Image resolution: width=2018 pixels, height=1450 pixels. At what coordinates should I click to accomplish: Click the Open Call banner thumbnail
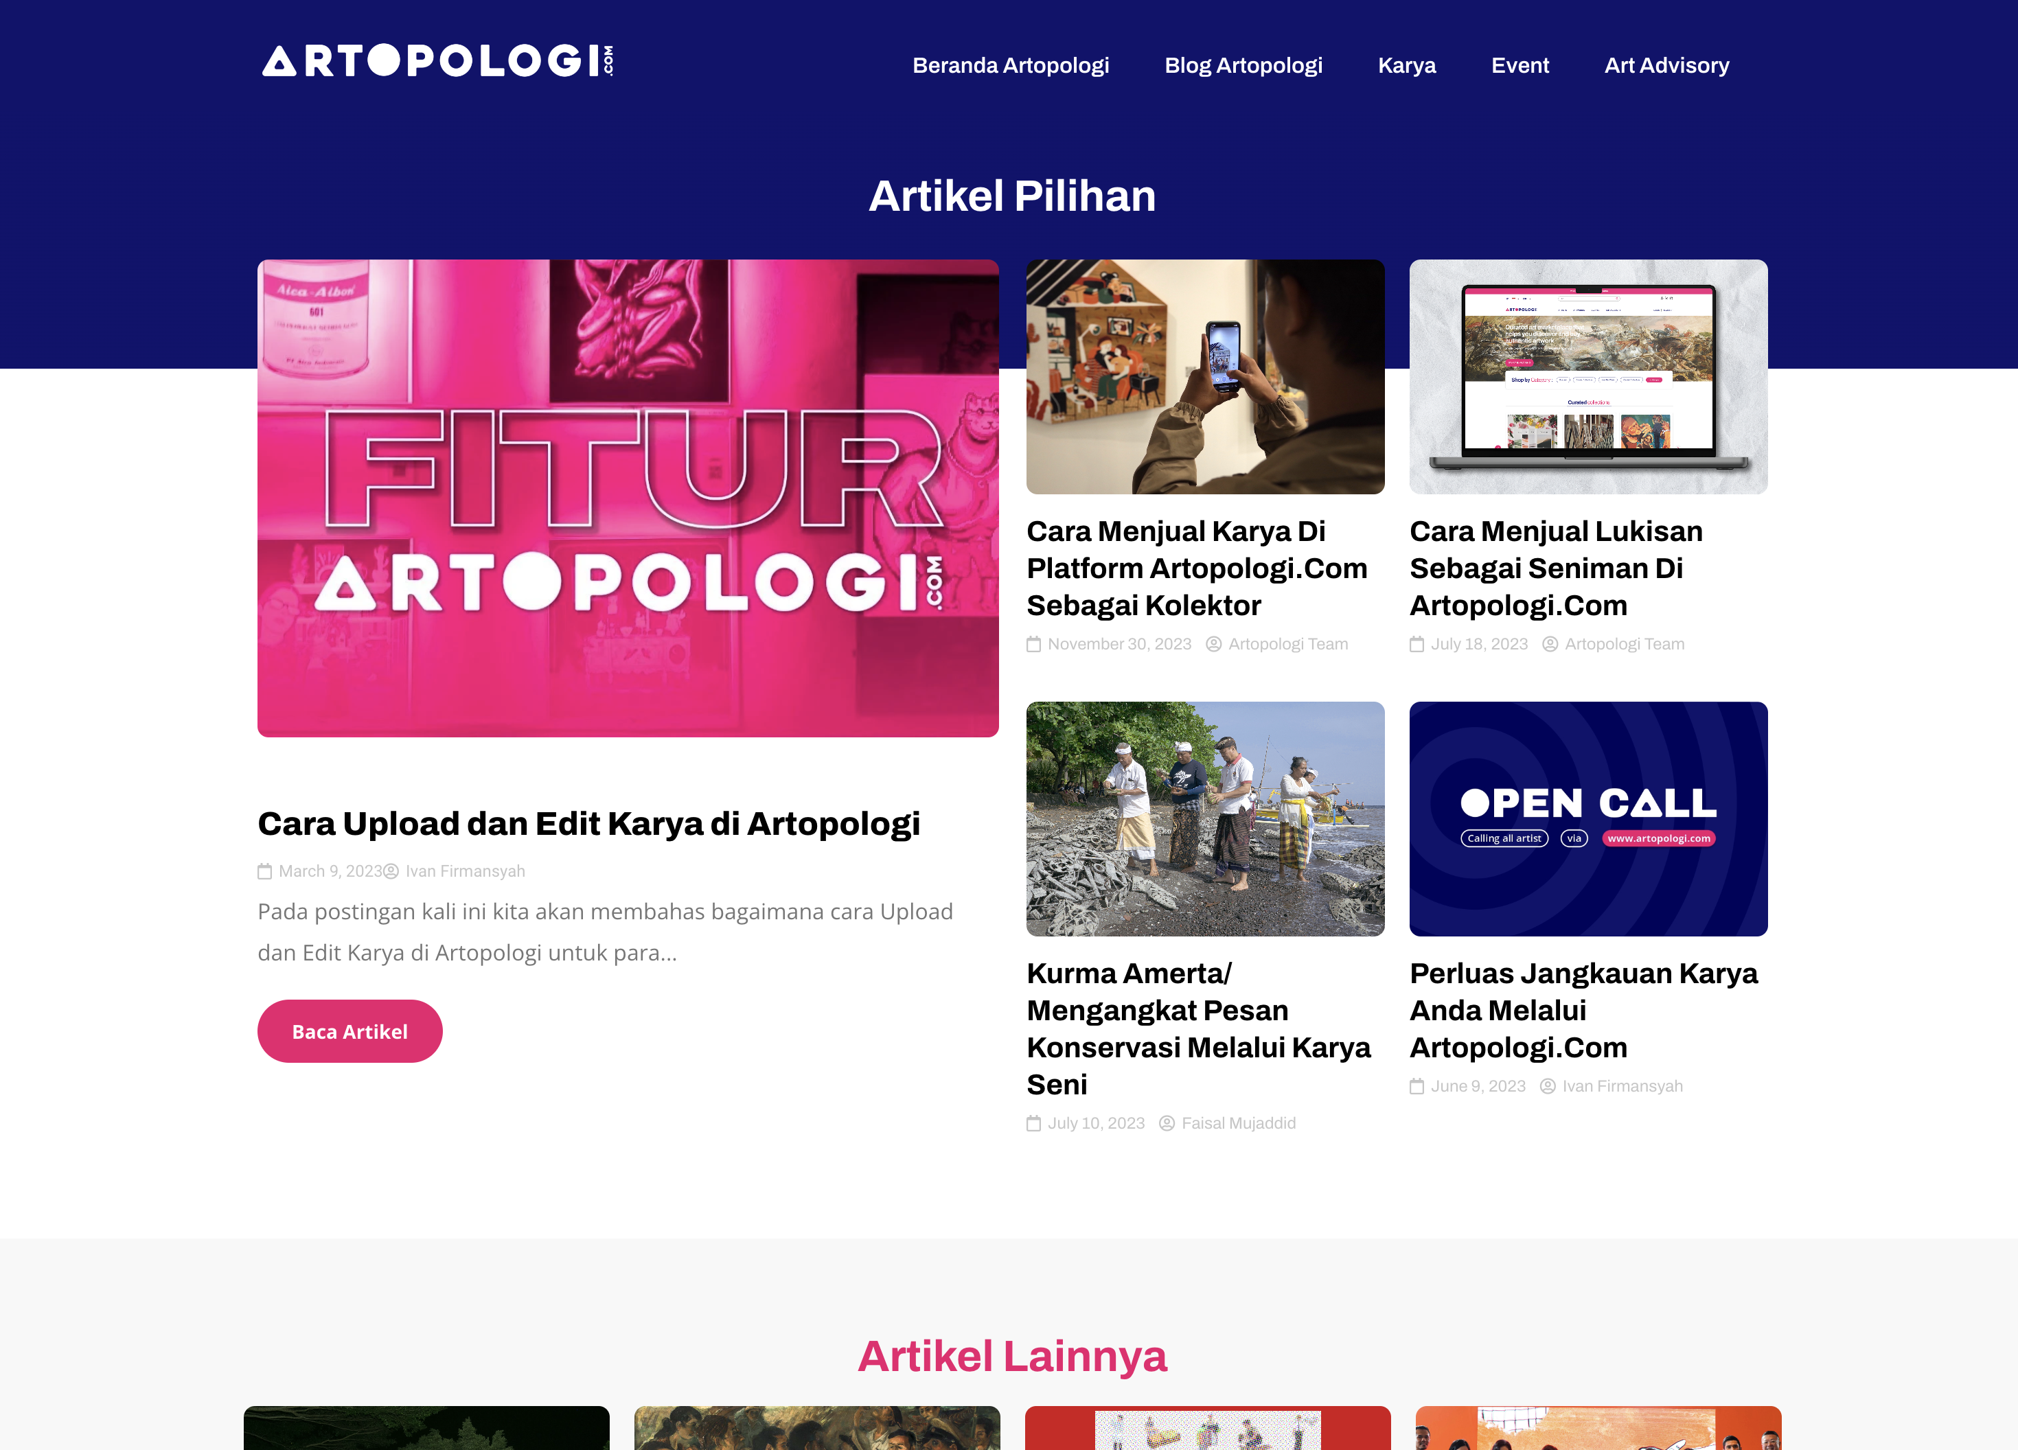[x=1588, y=819]
